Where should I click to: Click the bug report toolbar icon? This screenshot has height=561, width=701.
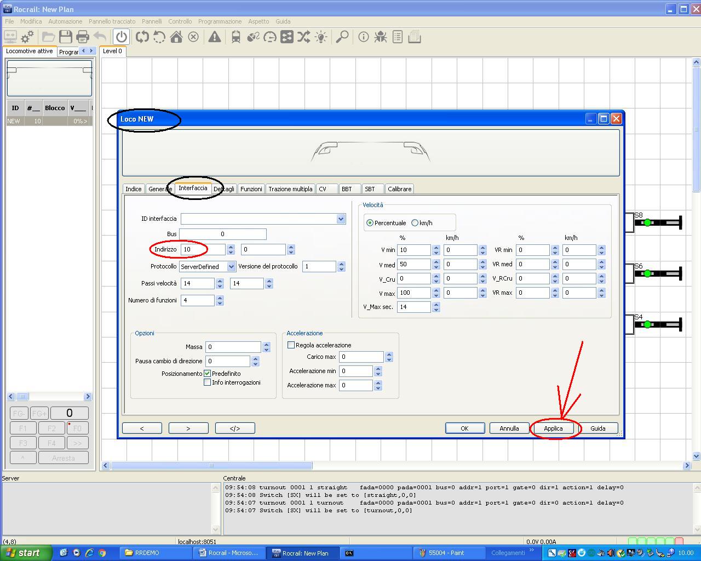(381, 37)
